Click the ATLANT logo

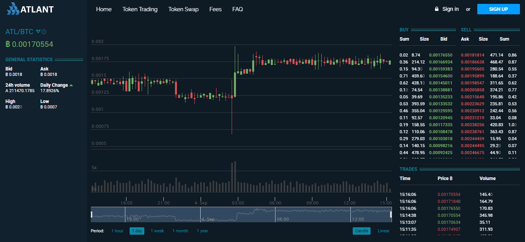pos(30,9)
